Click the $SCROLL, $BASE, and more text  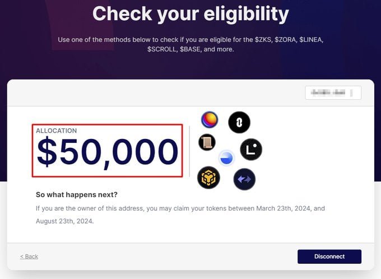click(x=190, y=49)
